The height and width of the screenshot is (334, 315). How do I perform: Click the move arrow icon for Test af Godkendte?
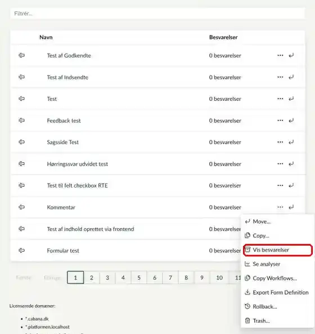pyautogui.click(x=291, y=55)
